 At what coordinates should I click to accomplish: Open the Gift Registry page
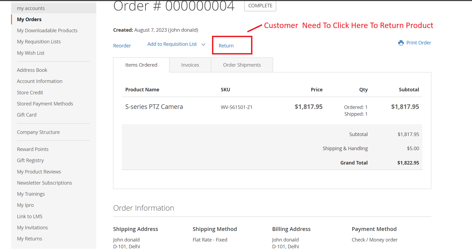point(30,160)
